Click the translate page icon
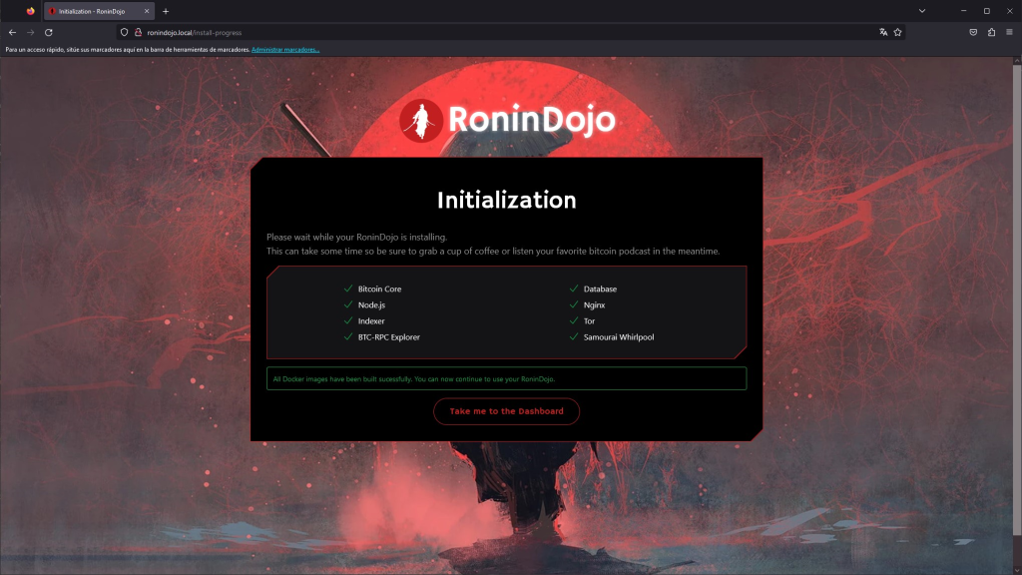The height and width of the screenshot is (575, 1022). pos(883,32)
